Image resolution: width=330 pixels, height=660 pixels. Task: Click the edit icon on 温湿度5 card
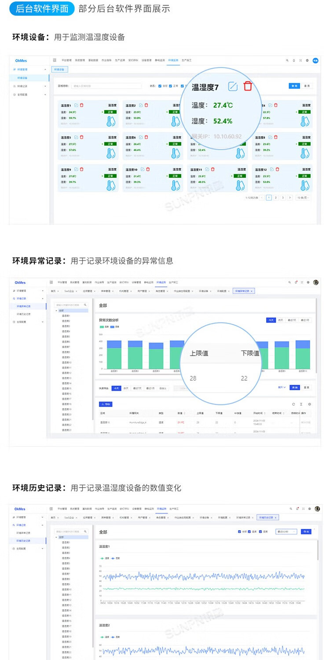pyautogui.click(x=76, y=137)
